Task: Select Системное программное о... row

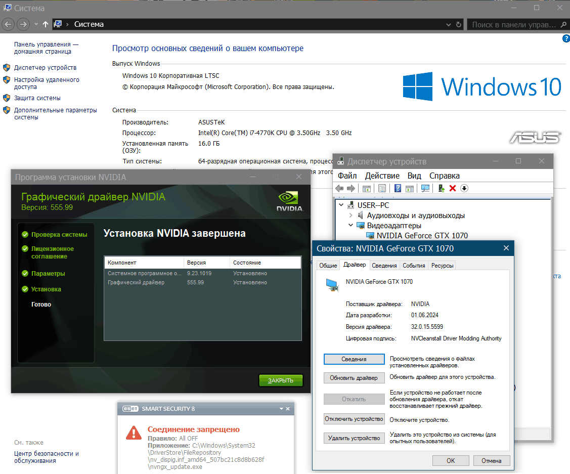Action: point(203,273)
